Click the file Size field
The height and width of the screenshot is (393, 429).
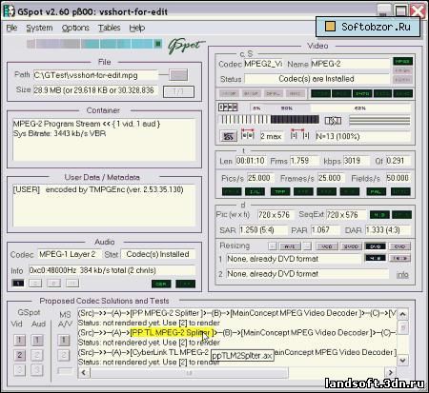pos(95,90)
